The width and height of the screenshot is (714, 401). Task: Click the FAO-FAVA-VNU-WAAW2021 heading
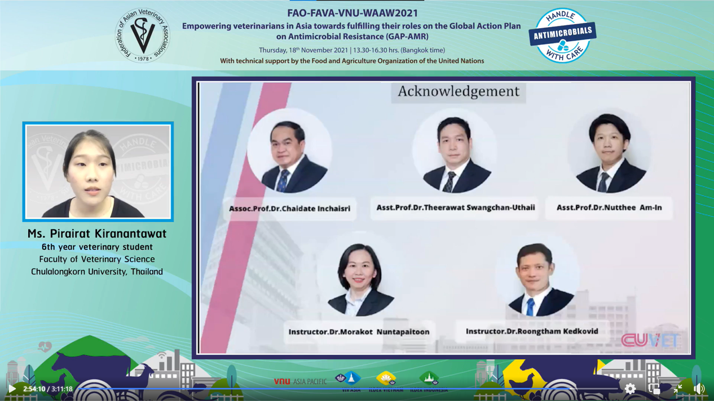[352, 13]
